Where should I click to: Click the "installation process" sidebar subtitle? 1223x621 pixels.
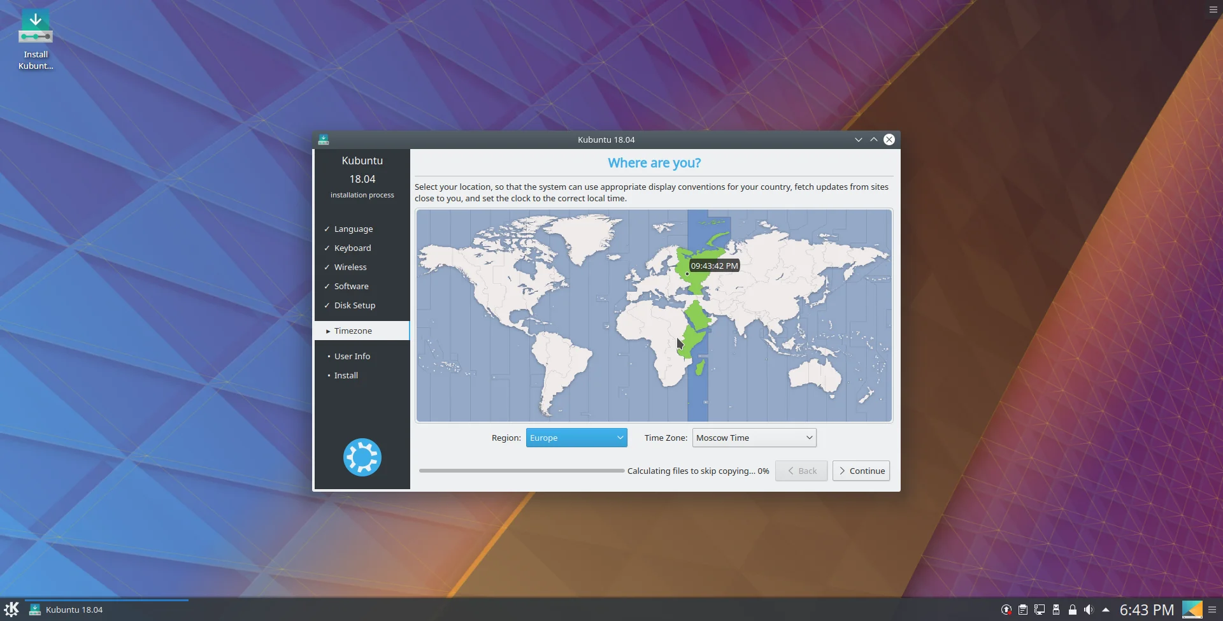[362, 195]
